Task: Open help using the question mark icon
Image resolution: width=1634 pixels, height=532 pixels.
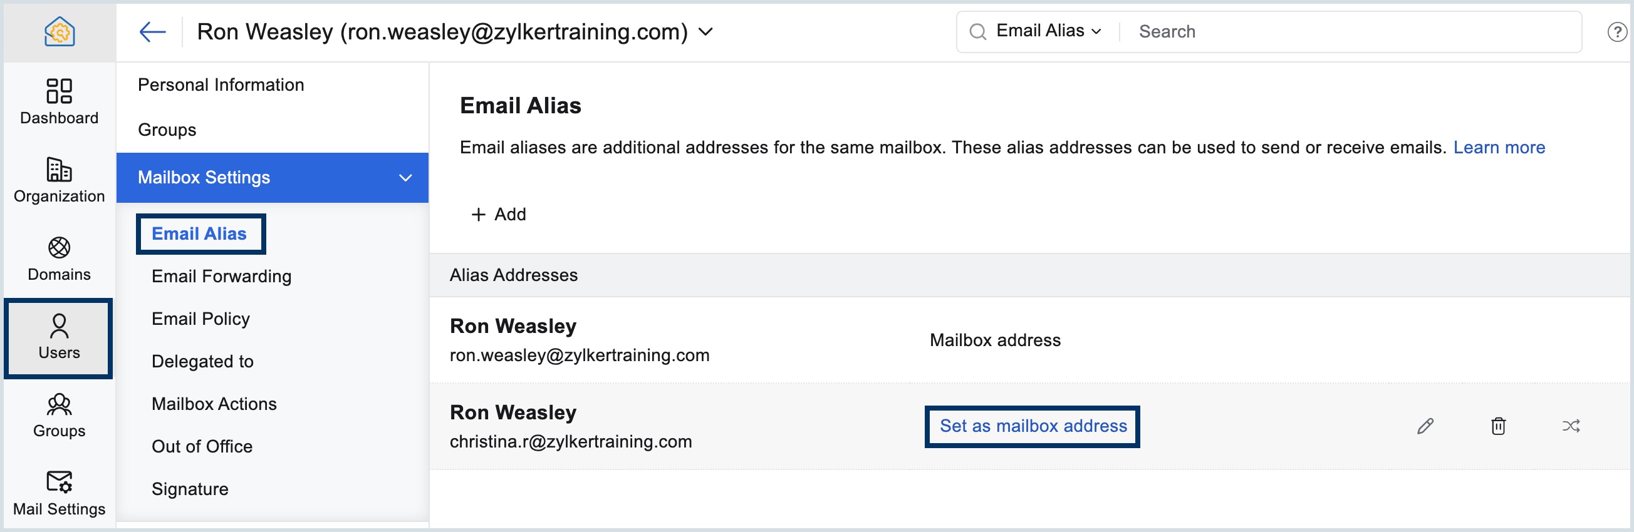Action: 1618,32
